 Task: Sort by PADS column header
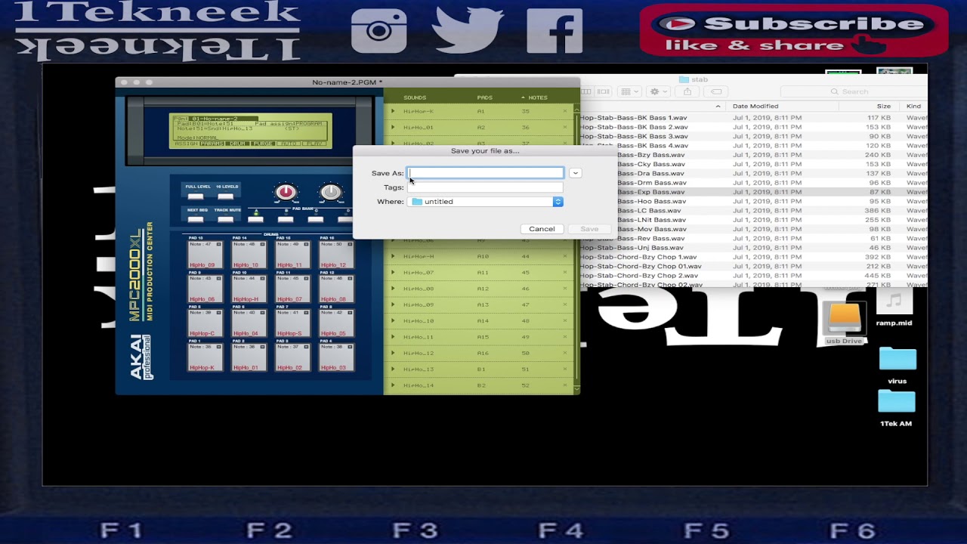[x=485, y=97]
